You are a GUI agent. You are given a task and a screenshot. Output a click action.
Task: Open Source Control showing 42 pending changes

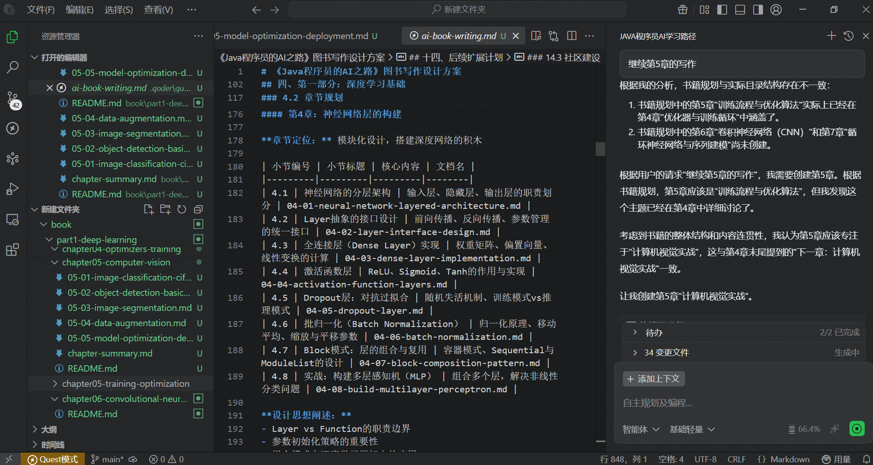12,98
